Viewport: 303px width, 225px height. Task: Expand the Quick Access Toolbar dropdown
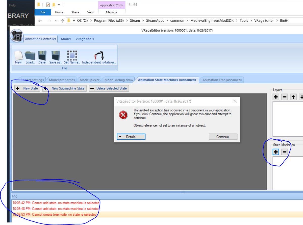[59, 5]
